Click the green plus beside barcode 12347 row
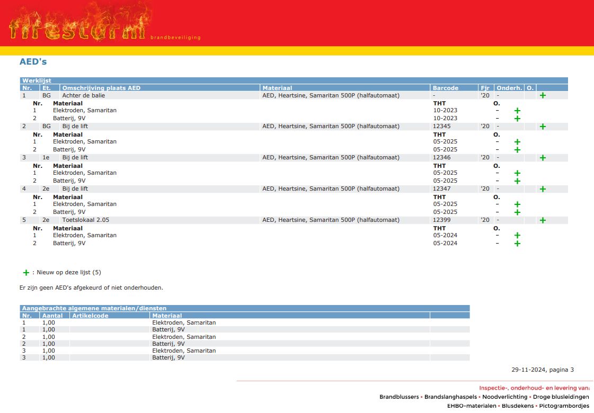This screenshot has width=594, height=413. [x=542, y=189]
